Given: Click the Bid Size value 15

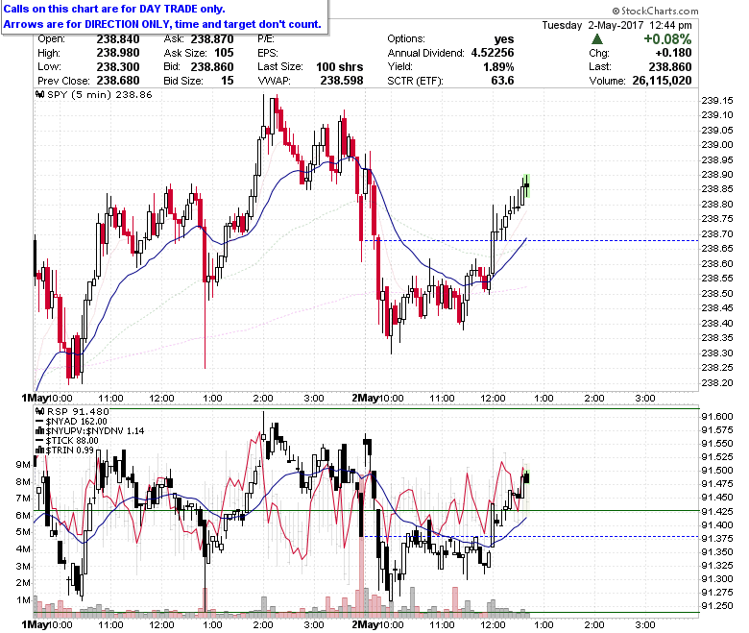Looking at the screenshot, I should click(x=228, y=81).
